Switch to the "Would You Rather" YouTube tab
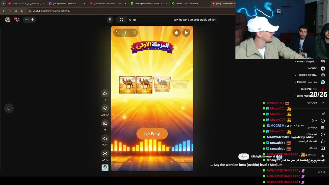The width and height of the screenshot is (329, 185). 107,4
